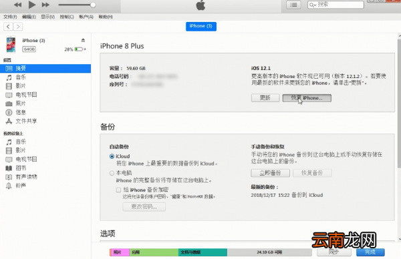
Task: Click the 恢复备份 button
Action: (312, 173)
